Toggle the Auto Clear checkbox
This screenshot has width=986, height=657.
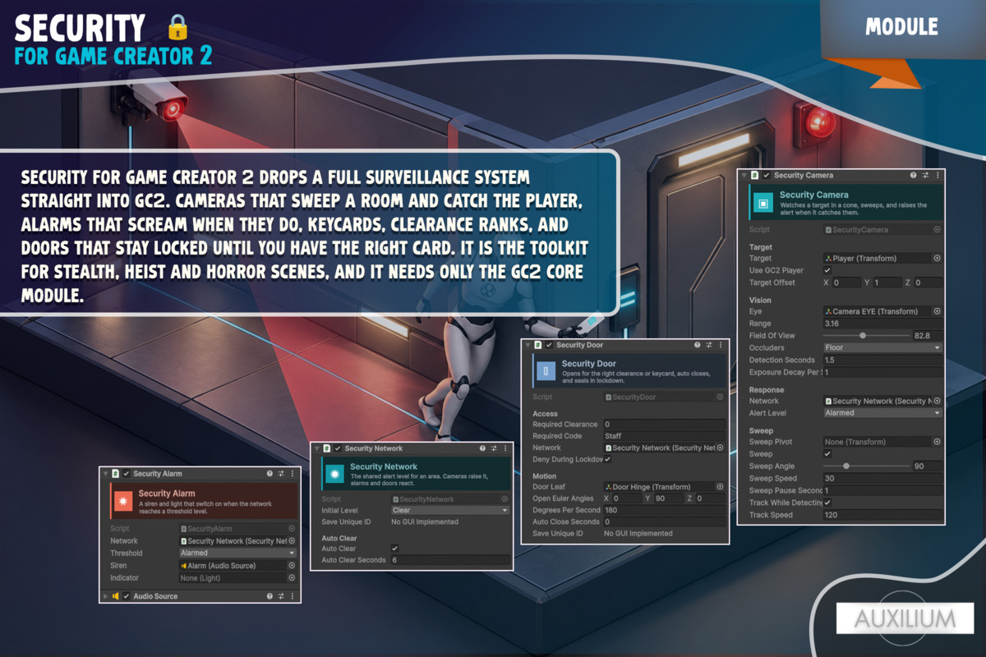point(395,549)
